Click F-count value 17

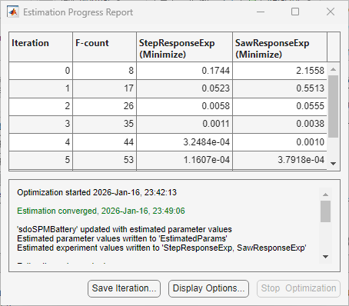pyautogui.click(x=105, y=88)
